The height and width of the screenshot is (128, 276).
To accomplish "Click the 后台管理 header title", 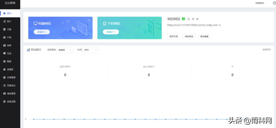I will click(x=10, y=3).
